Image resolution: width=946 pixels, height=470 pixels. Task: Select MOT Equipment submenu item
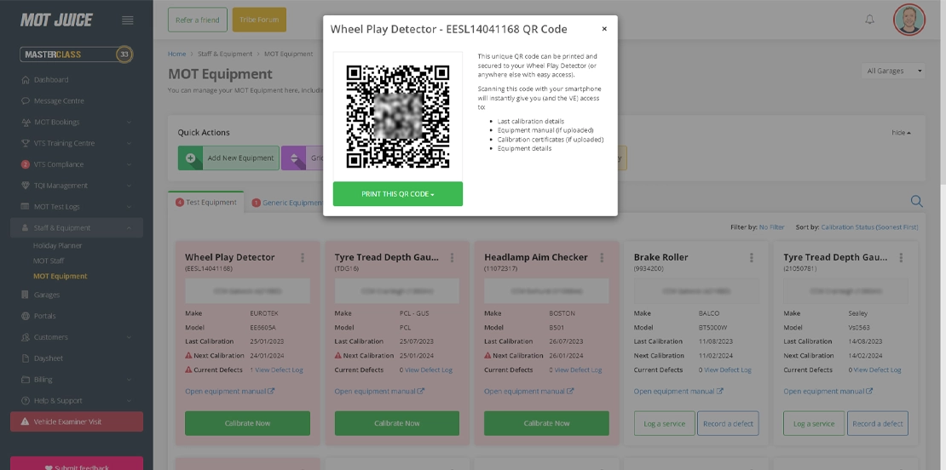[60, 276]
